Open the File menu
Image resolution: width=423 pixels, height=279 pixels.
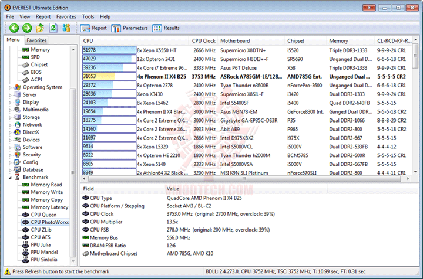pyautogui.click(x=10, y=16)
